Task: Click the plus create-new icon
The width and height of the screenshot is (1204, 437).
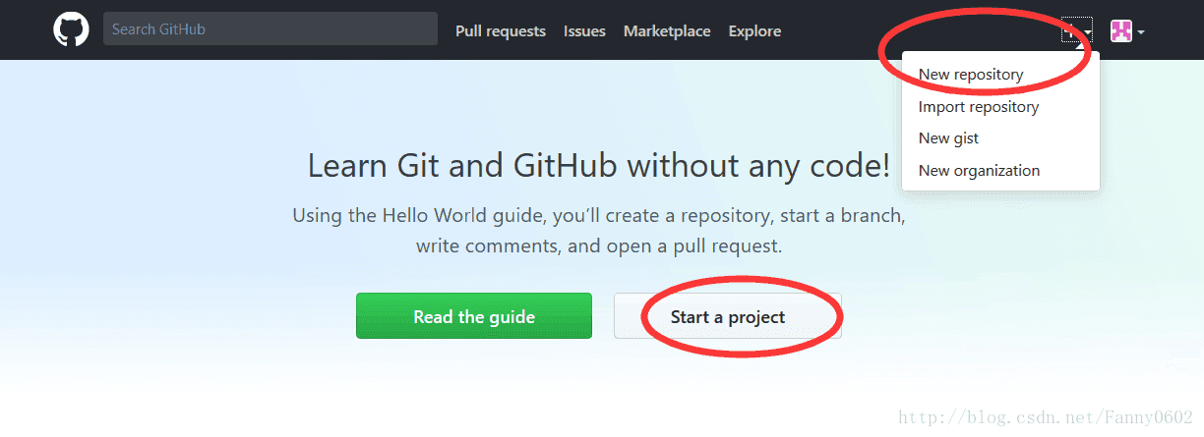Action: click(1070, 31)
